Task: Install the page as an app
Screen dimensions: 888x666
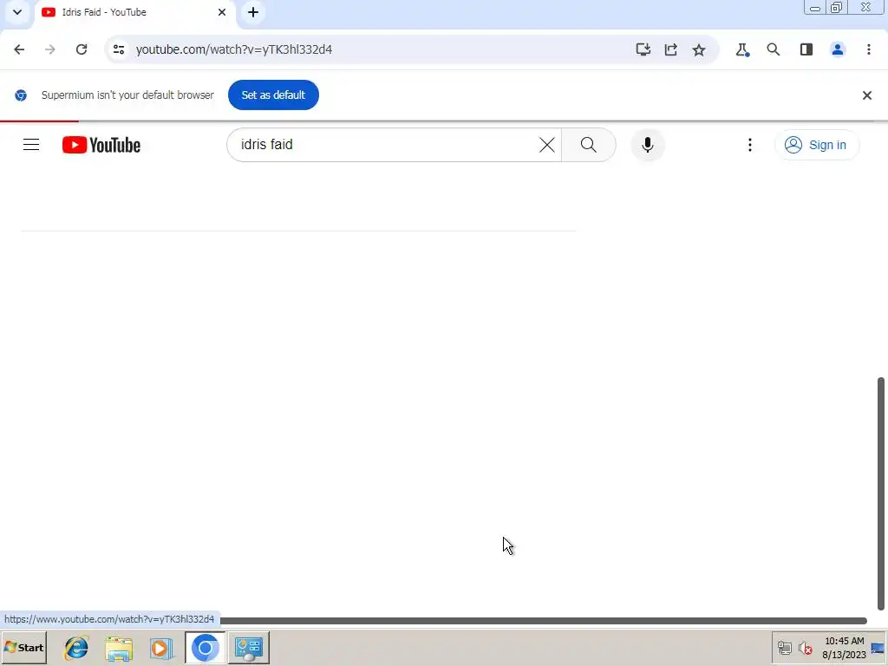Action: click(643, 49)
